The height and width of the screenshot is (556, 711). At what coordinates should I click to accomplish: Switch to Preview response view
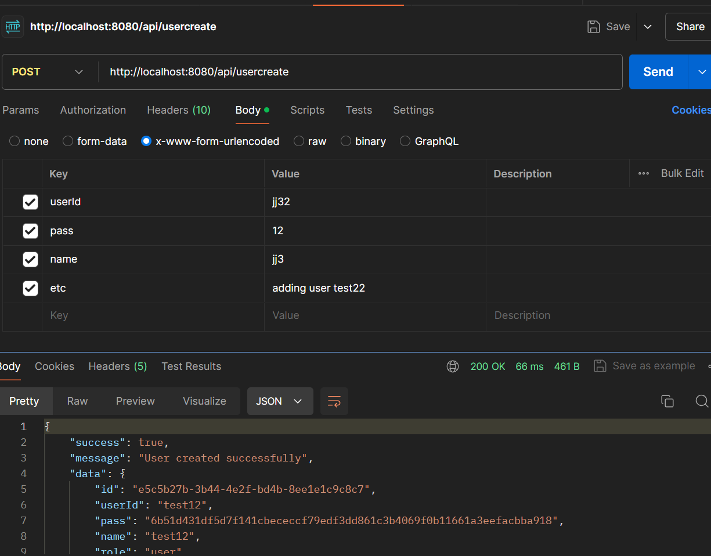coord(135,401)
